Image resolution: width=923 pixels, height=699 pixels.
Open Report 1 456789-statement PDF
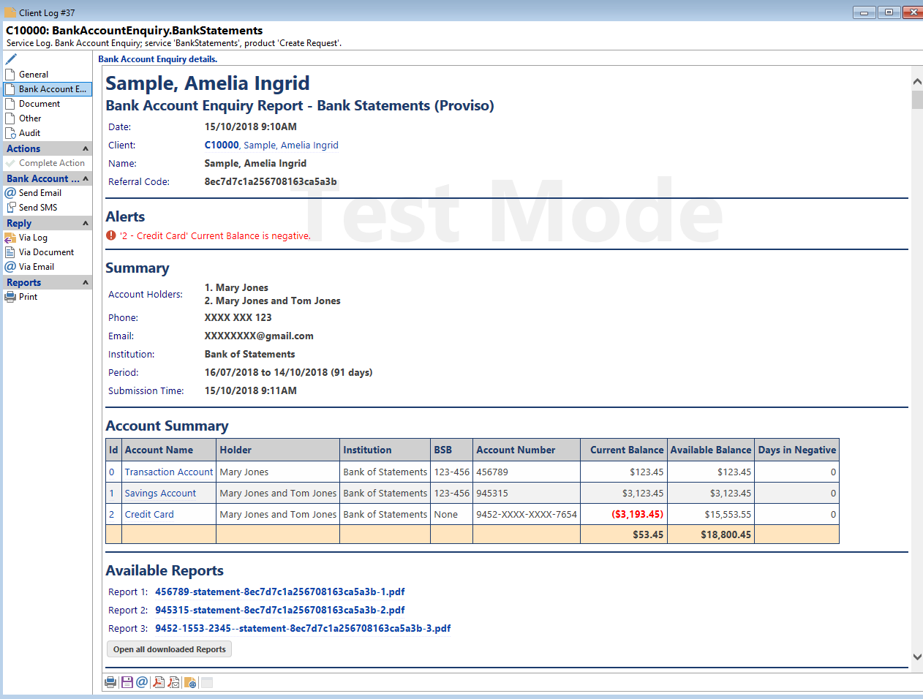(x=279, y=592)
